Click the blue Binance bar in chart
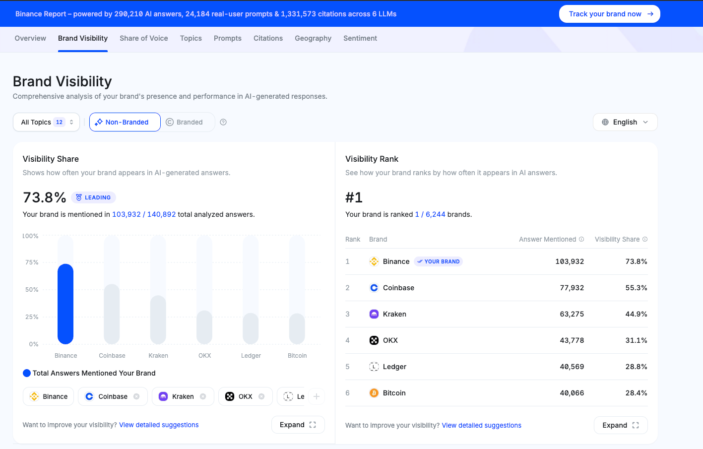Image resolution: width=703 pixels, height=449 pixels. pos(65,304)
